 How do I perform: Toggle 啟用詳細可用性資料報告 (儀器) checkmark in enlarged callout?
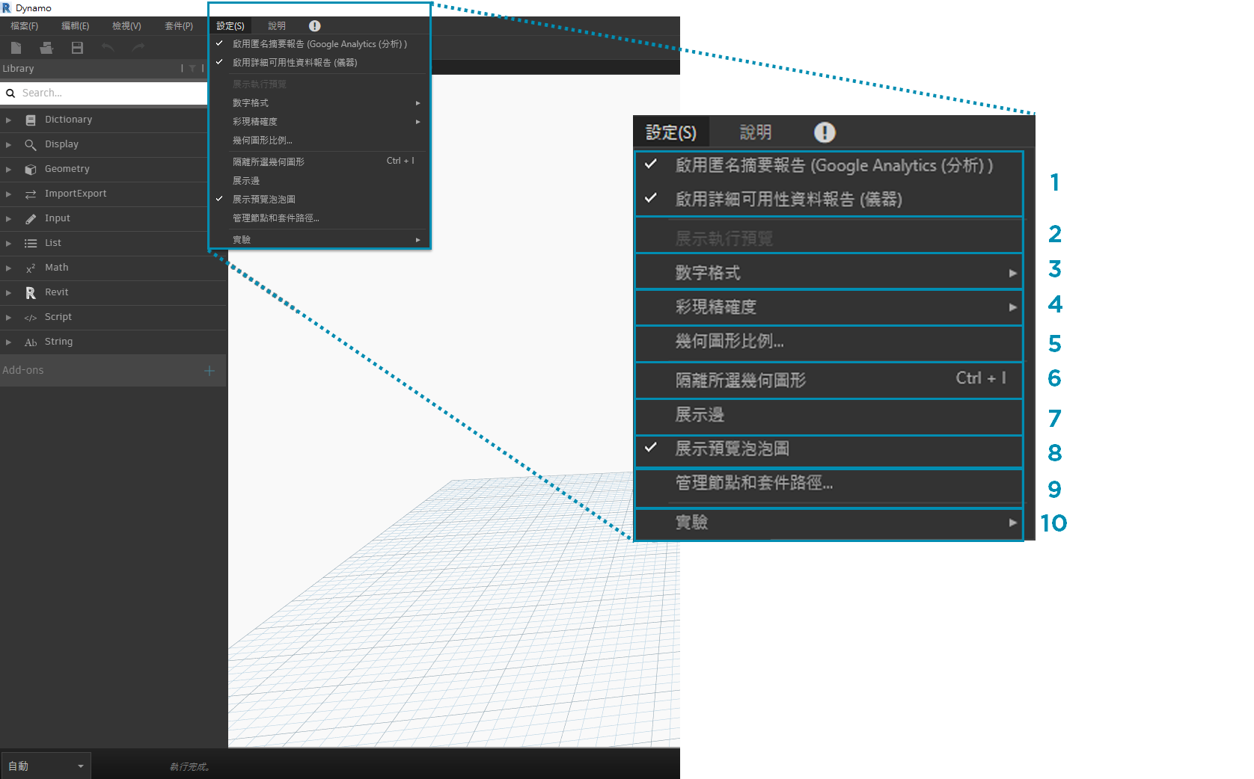point(651,198)
